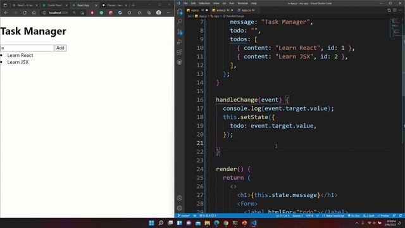Click the UTF-8 encoding status bar entry
Screen dimensions: 405x228
pos(309,215)
